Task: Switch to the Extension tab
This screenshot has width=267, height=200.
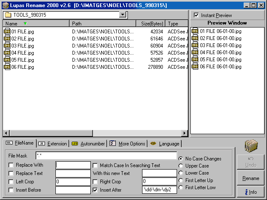Action: point(52,144)
